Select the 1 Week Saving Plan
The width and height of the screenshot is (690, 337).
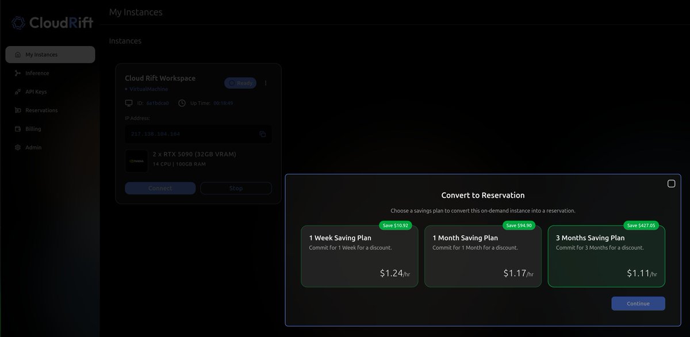[x=359, y=256]
